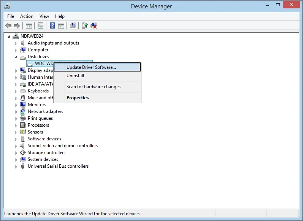
Task: Select Sound, video and game controllers label
Action: [x=63, y=146]
